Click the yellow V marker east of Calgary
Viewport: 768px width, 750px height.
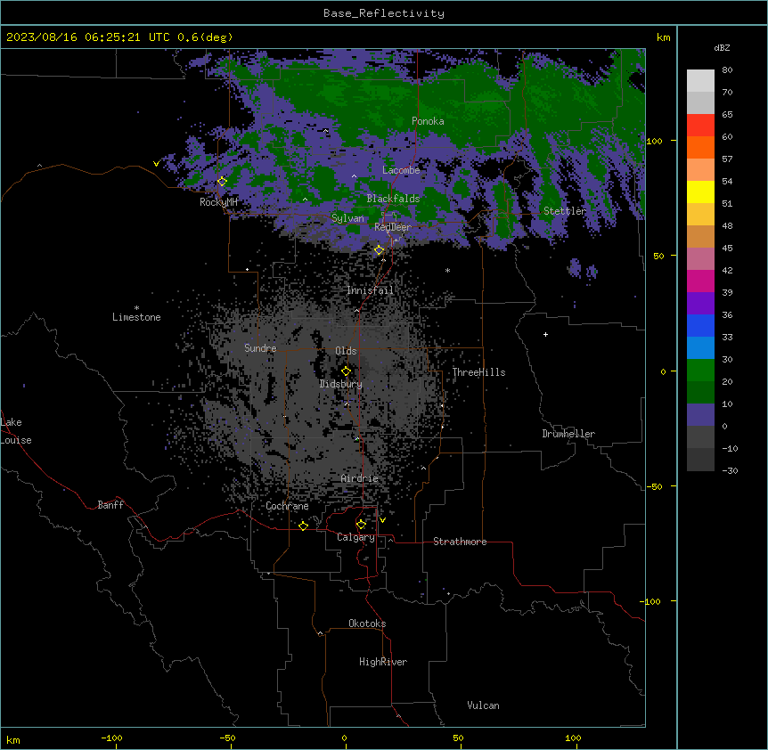382,520
